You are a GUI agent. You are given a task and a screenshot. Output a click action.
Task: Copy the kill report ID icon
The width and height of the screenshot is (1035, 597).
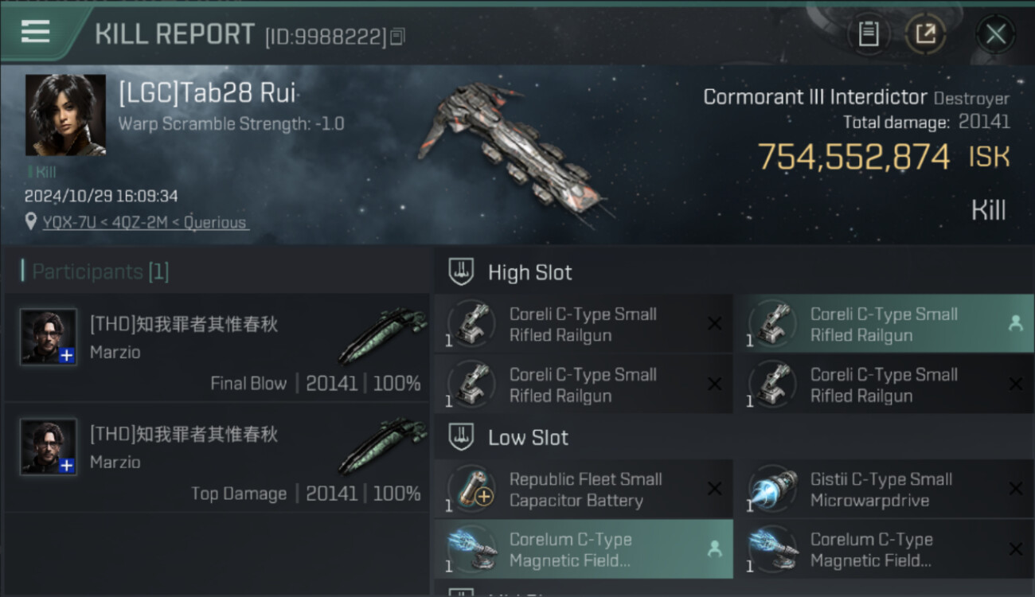pos(397,37)
